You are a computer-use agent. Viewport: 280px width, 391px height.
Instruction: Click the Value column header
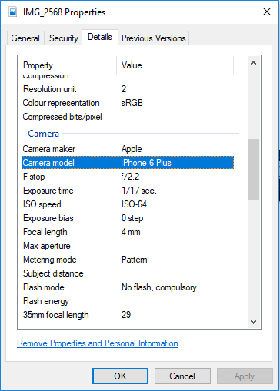[x=175, y=65]
